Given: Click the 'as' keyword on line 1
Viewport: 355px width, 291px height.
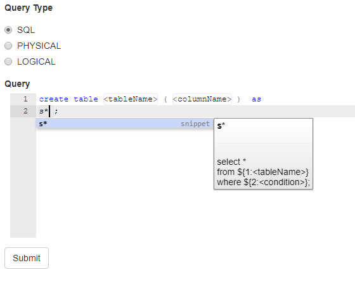Looking at the screenshot, I should pos(257,99).
